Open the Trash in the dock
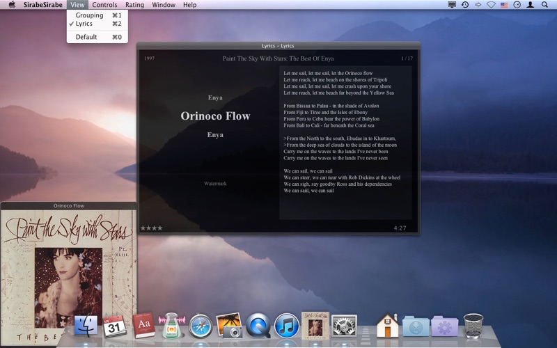Screen dimensions: 557x348 pos(473,326)
